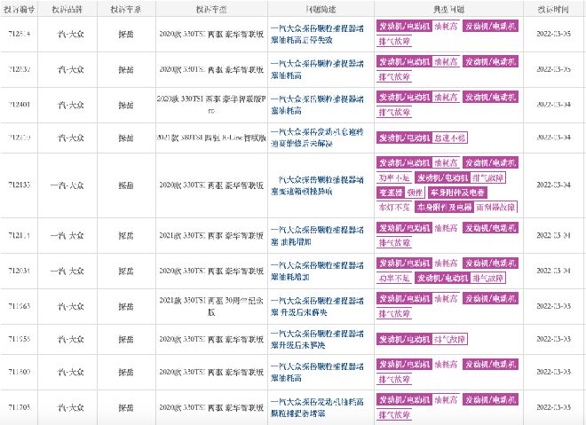Viewport: 586px width, 425px height.
Task: Open complaint link about 变速箱顿挫异响
Action: (x=317, y=185)
